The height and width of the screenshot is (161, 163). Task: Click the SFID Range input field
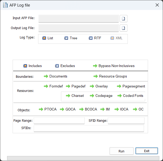pos(126,121)
